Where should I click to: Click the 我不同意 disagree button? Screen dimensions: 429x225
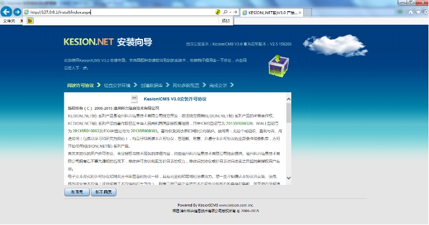(103, 192)
